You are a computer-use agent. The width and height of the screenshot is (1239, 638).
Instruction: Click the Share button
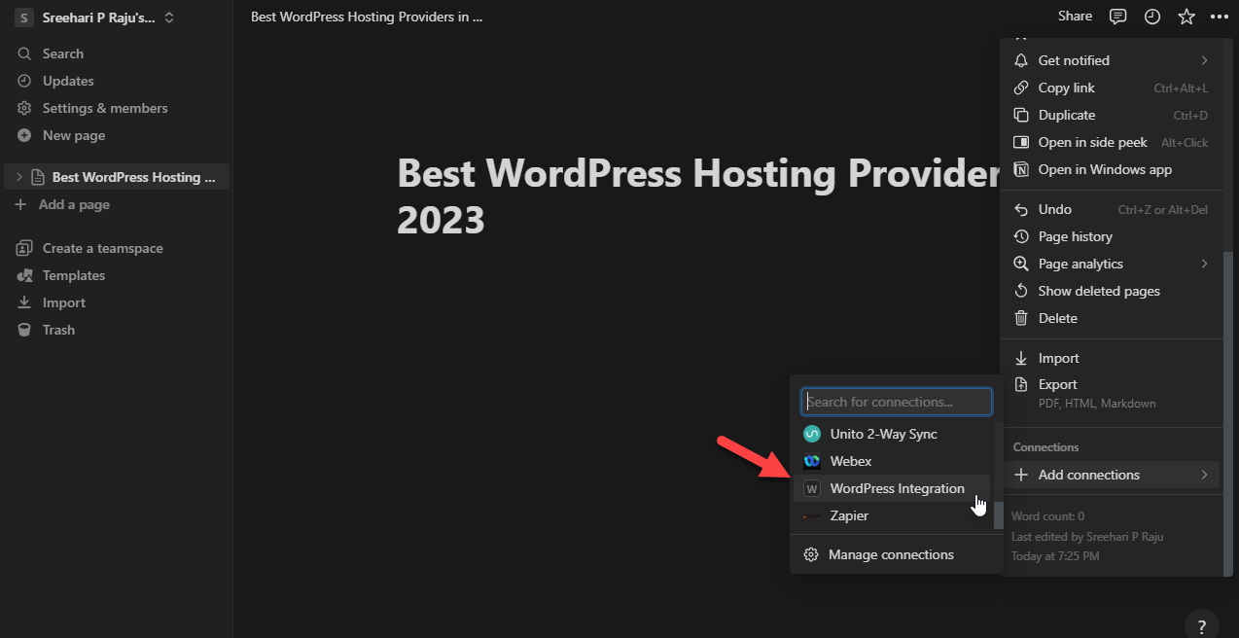tap(1075, 17)
